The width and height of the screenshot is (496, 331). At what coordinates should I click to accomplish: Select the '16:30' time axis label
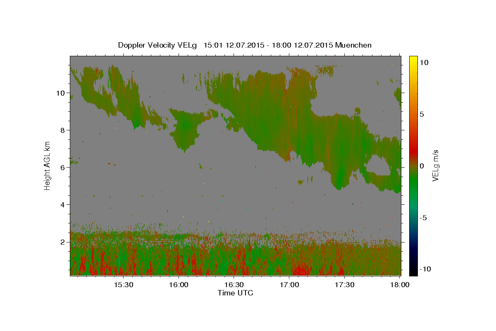pyautogui.click(x=234, y=285)
